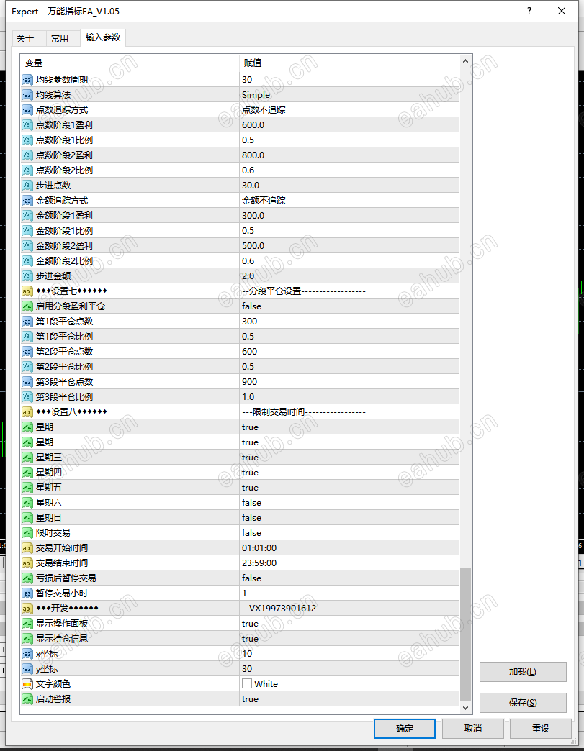Screen dimensions: 584x751
Task: Click the icon next to 显示操作面板
Action: click(27, 624)
